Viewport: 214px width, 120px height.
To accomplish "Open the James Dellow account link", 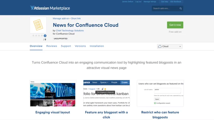I will [127, 2].
